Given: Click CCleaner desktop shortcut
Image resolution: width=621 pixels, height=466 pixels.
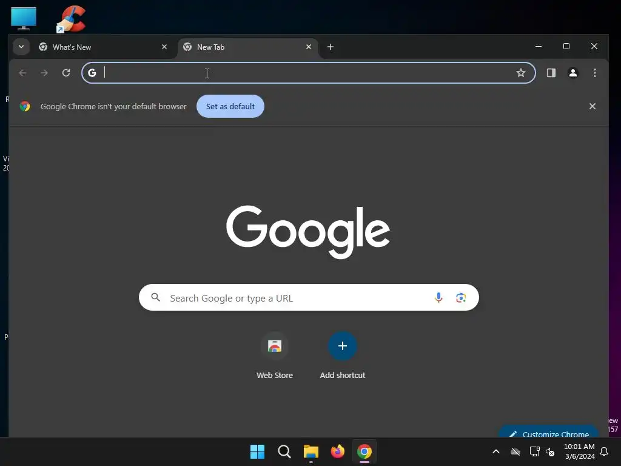Looking at the screenshot, I should click(x=72, y=19).
